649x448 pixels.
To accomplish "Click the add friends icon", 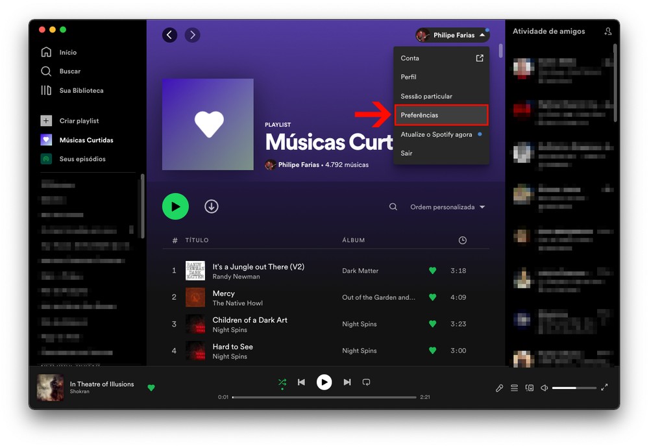I will 607,31.
